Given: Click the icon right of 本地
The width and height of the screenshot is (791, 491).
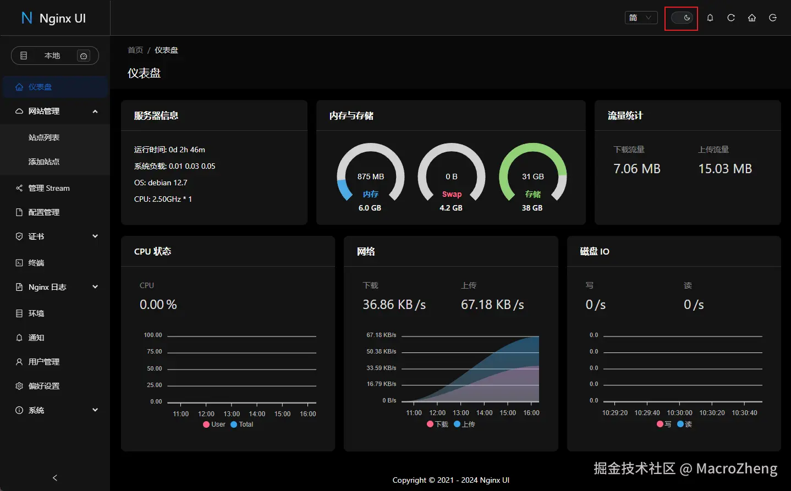Looking at the screenshot, I should pos(84,56).
